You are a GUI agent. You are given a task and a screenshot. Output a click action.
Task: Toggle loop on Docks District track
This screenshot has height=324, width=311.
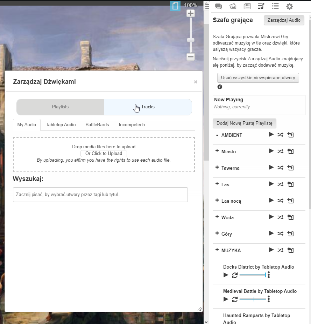point(235,275)
